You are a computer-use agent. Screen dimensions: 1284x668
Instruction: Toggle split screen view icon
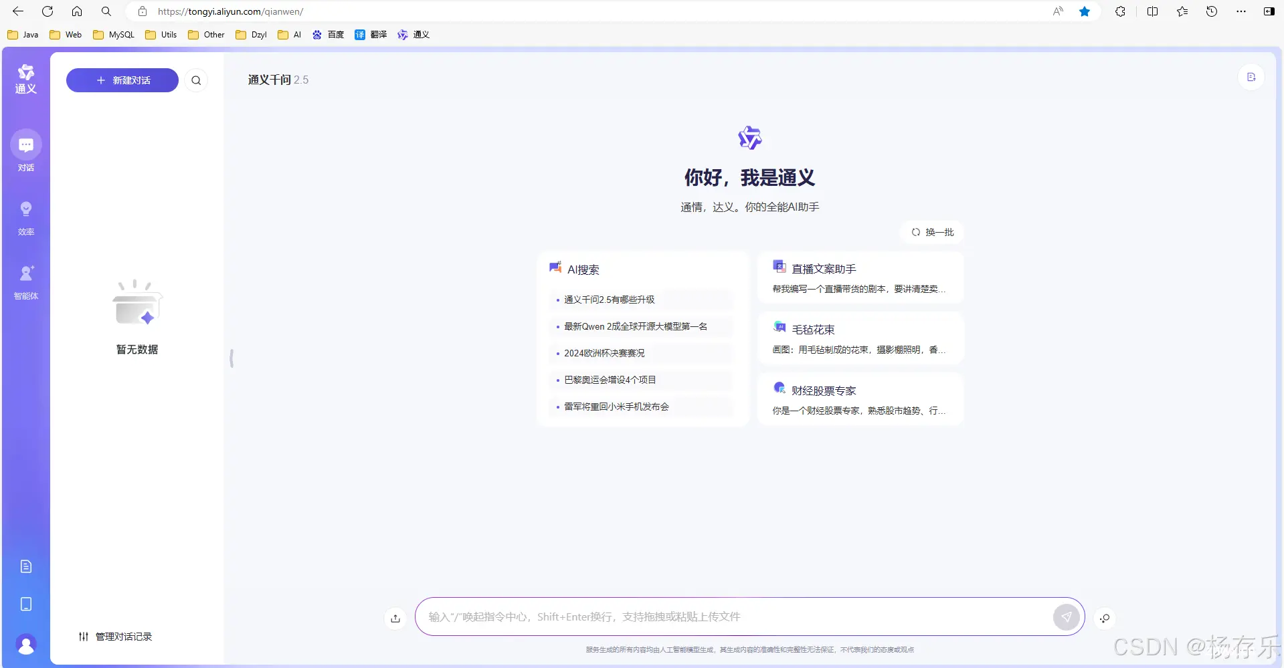[x=1152, y=11]
